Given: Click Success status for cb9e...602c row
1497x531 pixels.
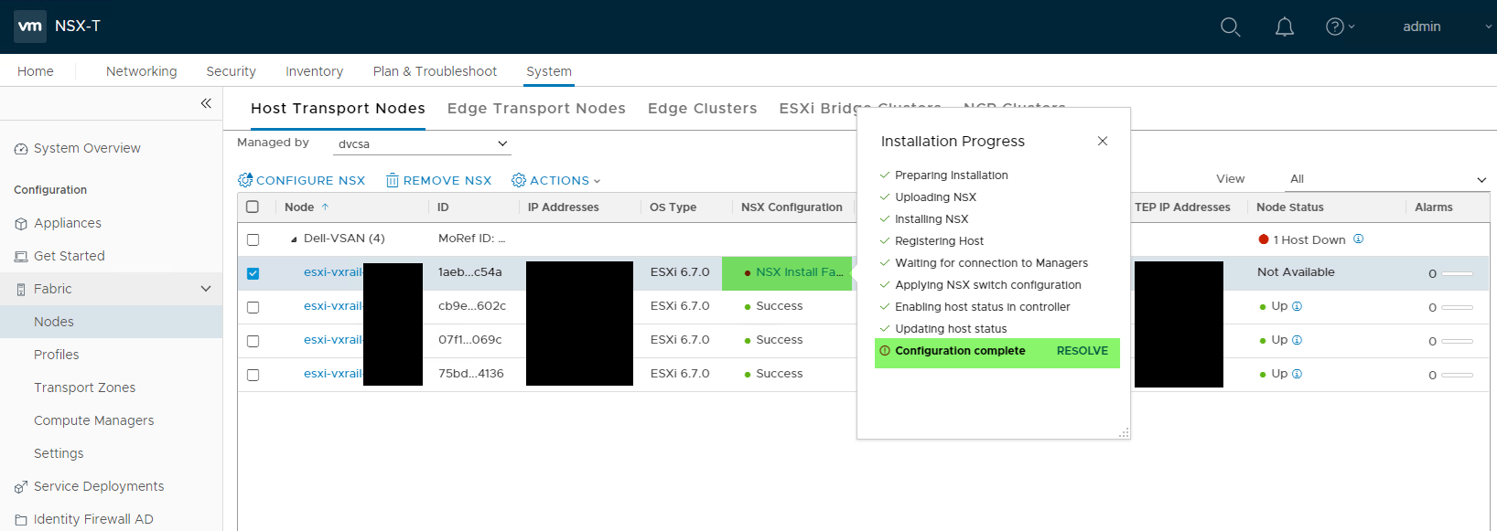Looking at the screenshot, I should [780, 306].
